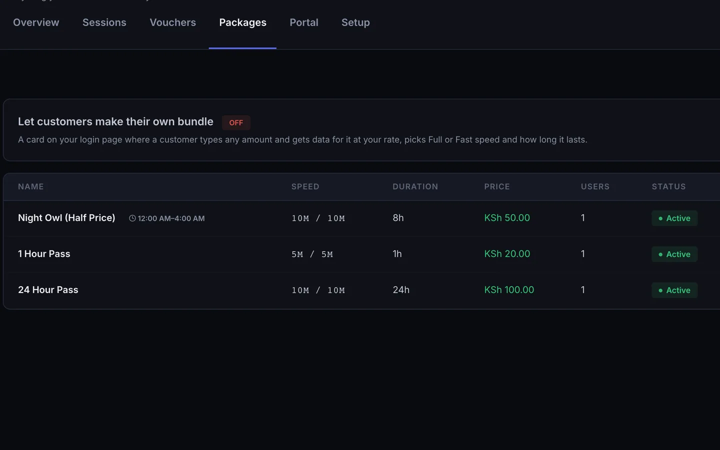Click the Active status badge for 24 Hour Pass
The image size is (720, 450).
point(674,290)
